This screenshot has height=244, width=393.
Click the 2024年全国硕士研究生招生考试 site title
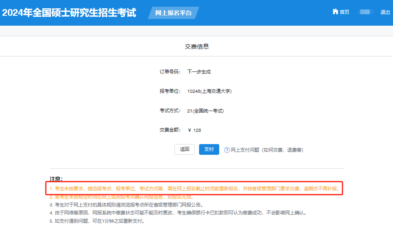69,13
